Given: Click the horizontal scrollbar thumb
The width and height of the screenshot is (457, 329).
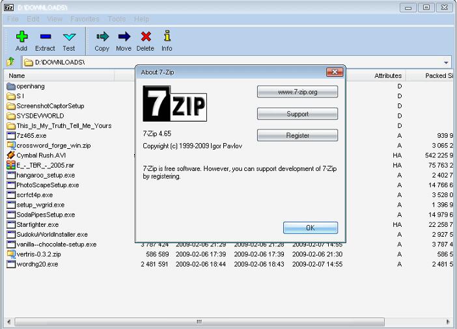Looking at the screenshot, I should [199, 321].
